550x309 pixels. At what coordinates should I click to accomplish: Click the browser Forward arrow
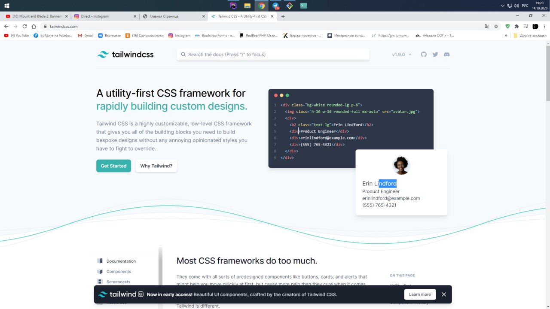(15, 26)
